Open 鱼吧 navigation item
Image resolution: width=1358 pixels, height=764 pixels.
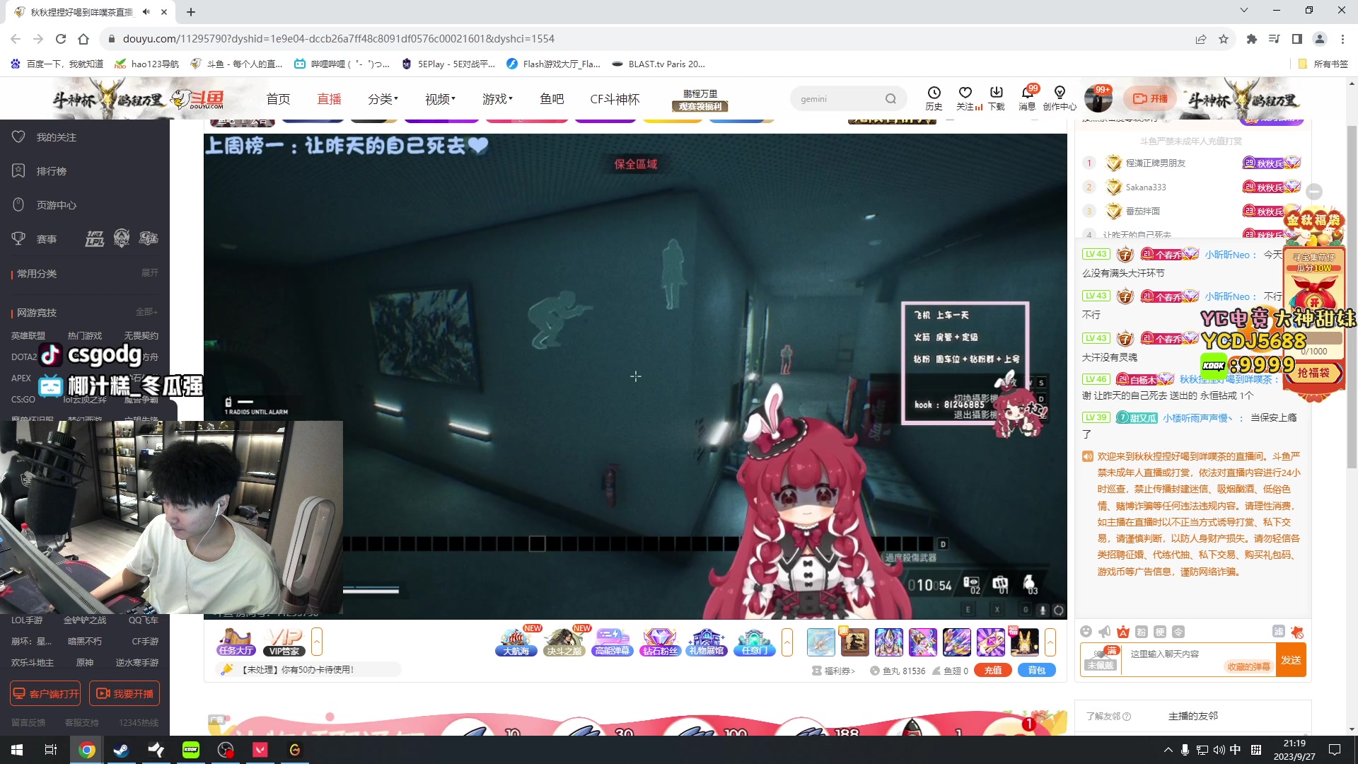[x=552, y=99]
